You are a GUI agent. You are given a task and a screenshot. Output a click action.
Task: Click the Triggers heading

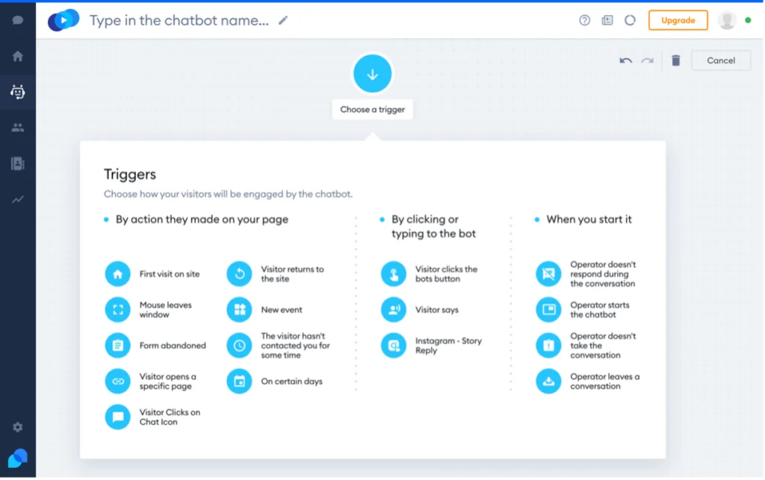pos(130,174)
